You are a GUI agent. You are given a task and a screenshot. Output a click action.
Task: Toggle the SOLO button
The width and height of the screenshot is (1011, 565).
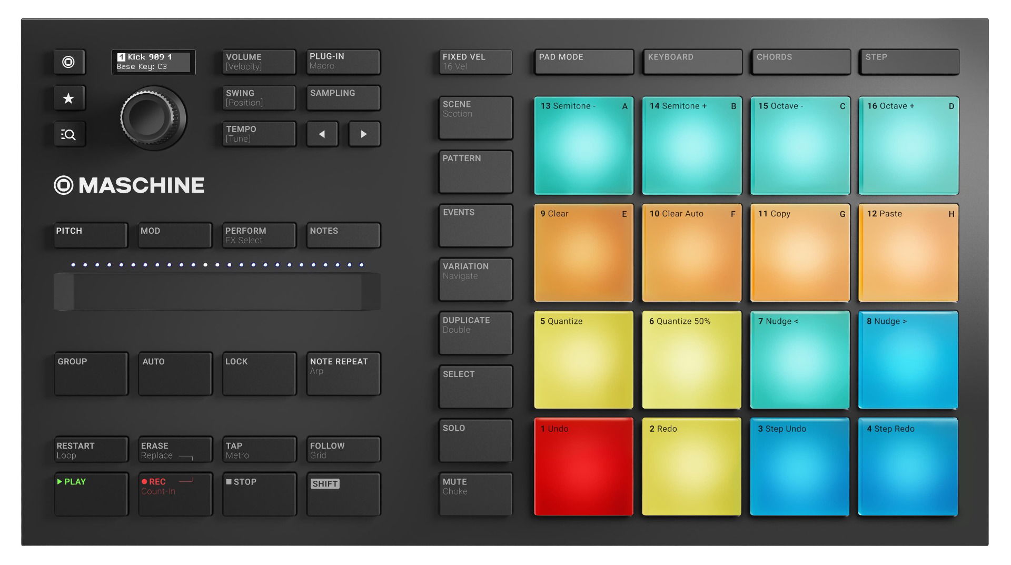(x=475, y=441)
